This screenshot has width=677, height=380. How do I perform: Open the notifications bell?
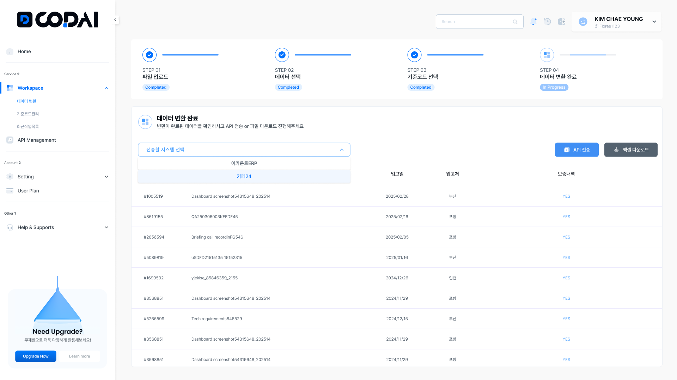(533, 22)
